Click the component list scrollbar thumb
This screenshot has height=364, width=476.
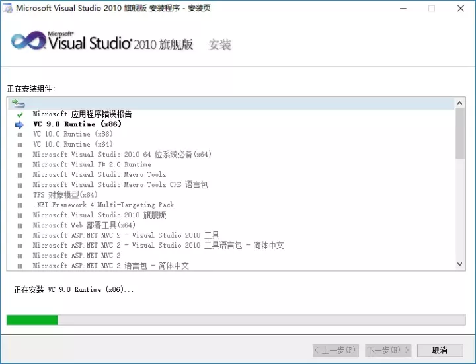(x=459, y=133)
